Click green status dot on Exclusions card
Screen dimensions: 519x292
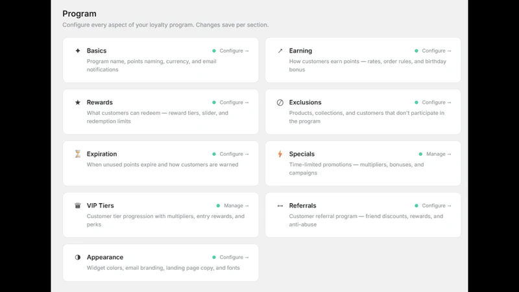[416, 103]
